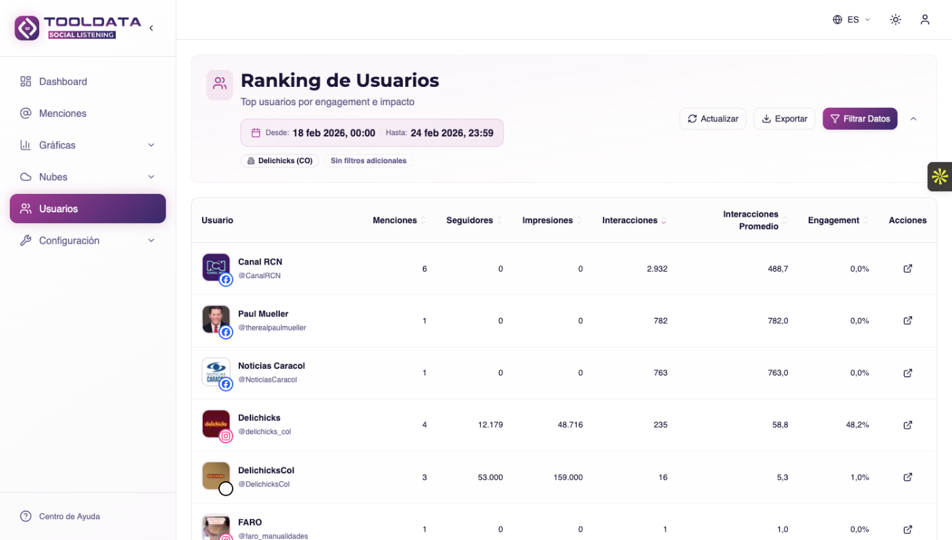Select Usuarios in the sidebar

88,209
